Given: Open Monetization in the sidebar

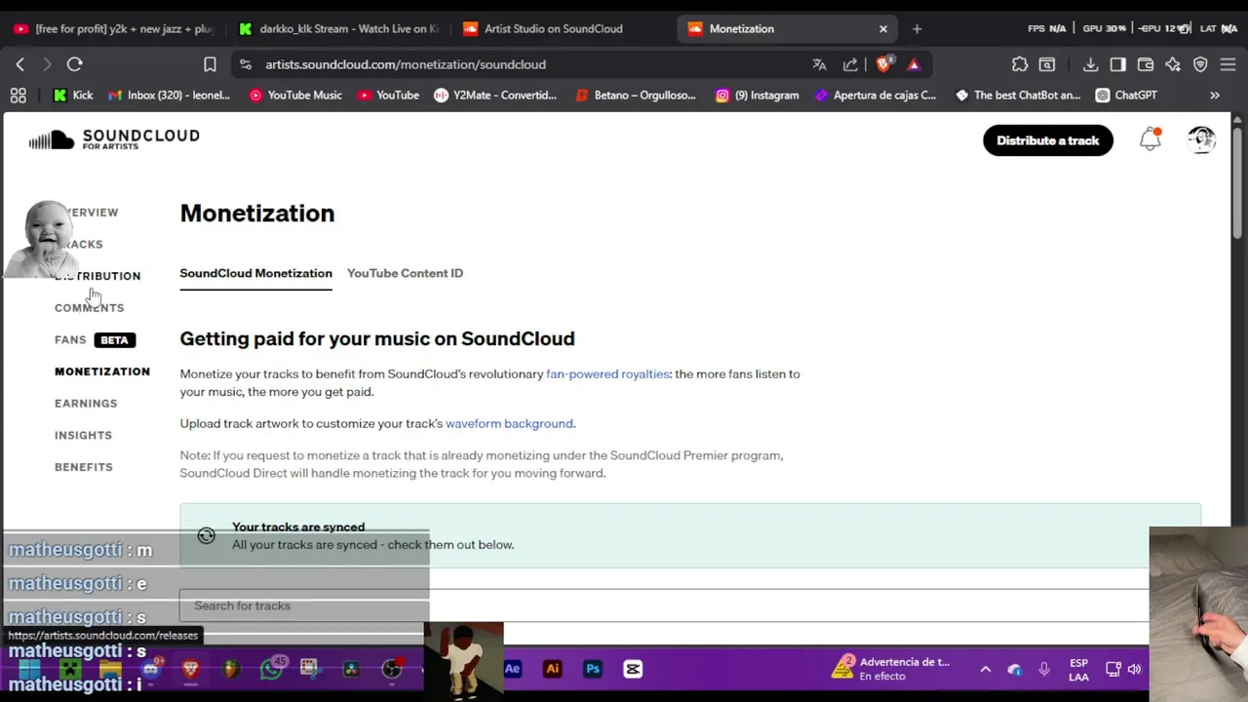Looking at the screenshot, I should tap(102, 371).
